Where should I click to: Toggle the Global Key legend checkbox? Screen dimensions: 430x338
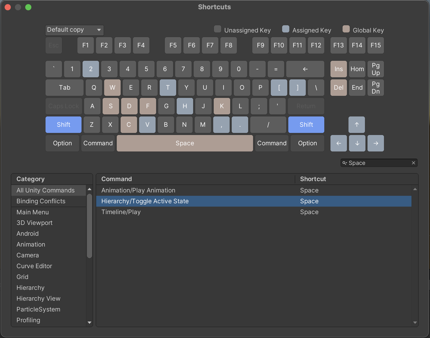[346, 29]
